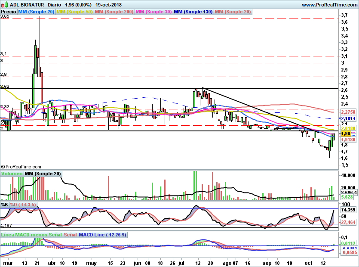Select the 2,62 horizontal resistance line label
Viewport: 359px width, 267px height.
pyautogui.click(x=5, y=87)
